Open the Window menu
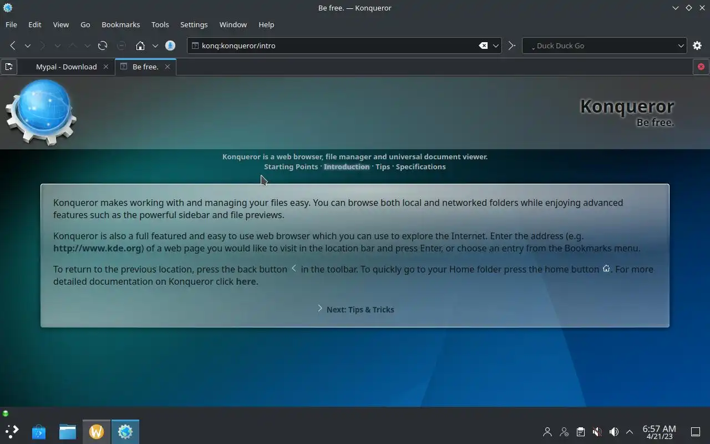 coord(233,24)
